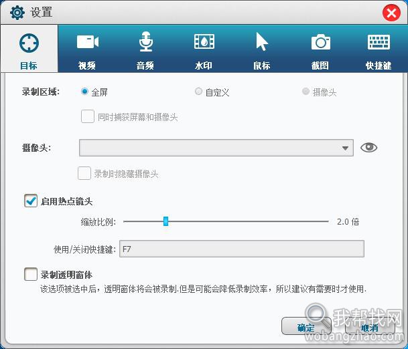Close the 设置 dialog with red X
This screenshot has height=349, width=408.
click(391, 13)
